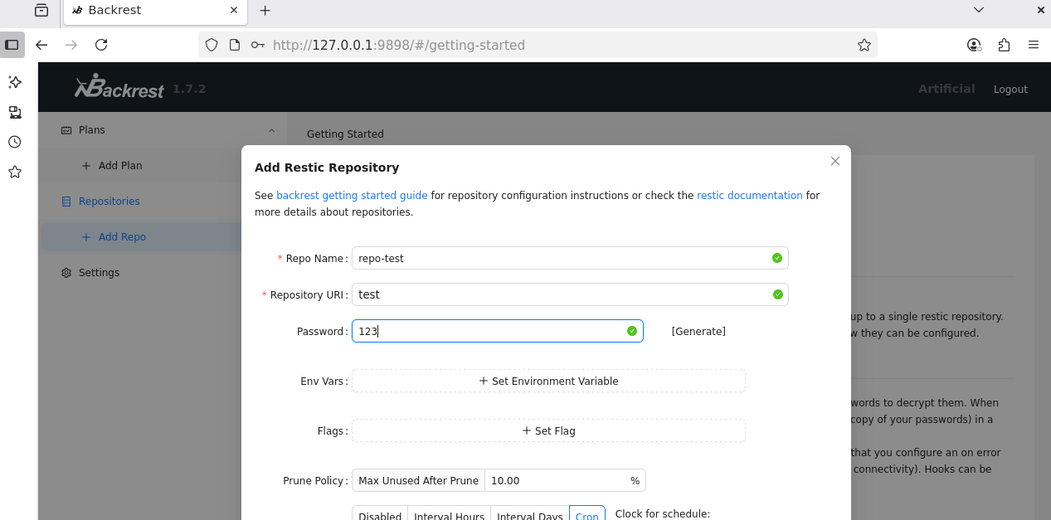This screenshot has width=1051, height=520.
Task: Click the Artificial instance name in the header
Action: click(x=946, y=89)
